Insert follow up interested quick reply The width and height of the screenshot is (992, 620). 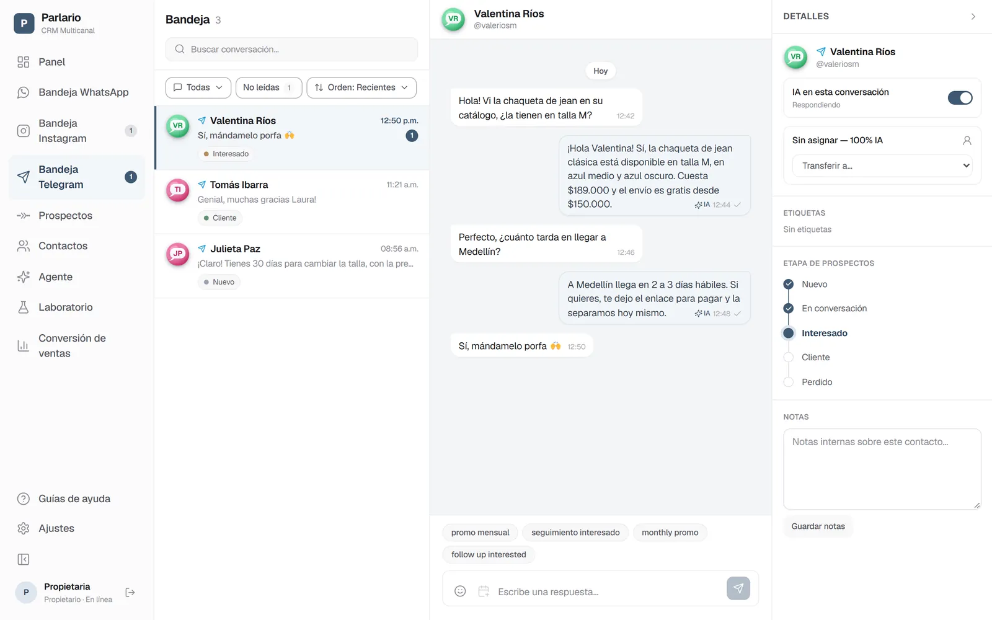pyautogui.click(x=489, y=554)
